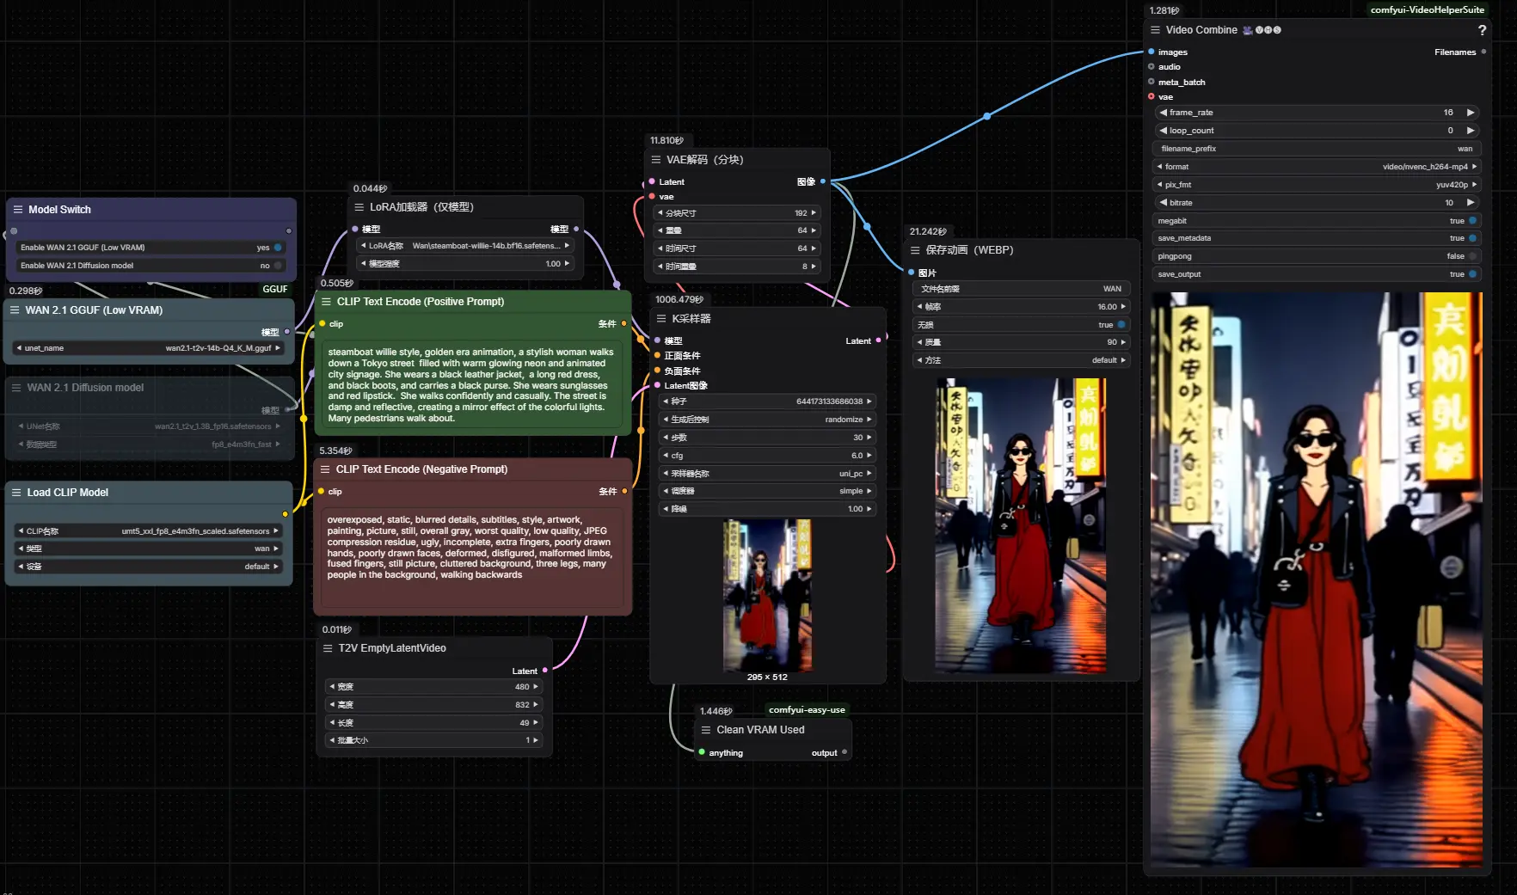Click the Negative Prompt node menu icon

coord(325,469)
